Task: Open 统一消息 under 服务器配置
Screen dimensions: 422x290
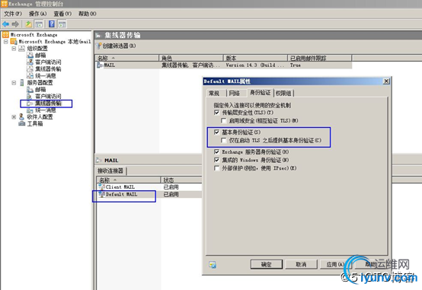Action: pyautogui.click(x=46, y=110)
